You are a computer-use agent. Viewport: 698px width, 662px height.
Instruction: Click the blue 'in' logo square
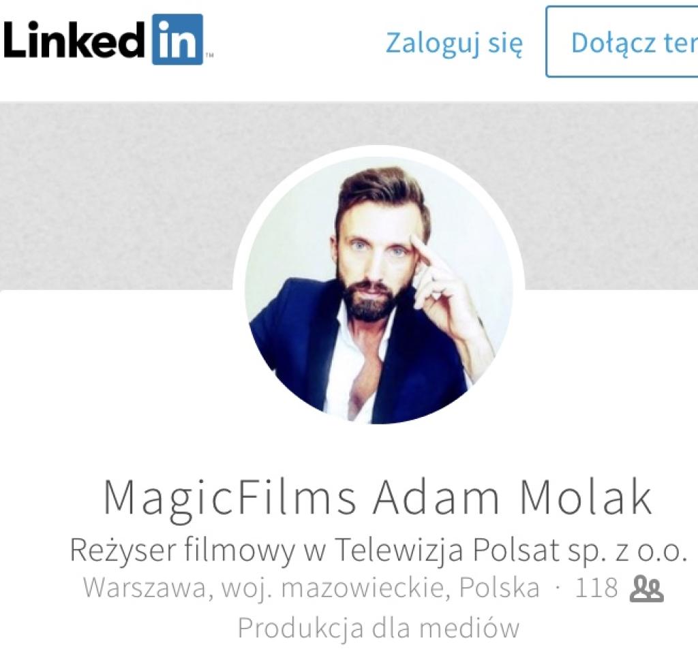coord(178,40)
